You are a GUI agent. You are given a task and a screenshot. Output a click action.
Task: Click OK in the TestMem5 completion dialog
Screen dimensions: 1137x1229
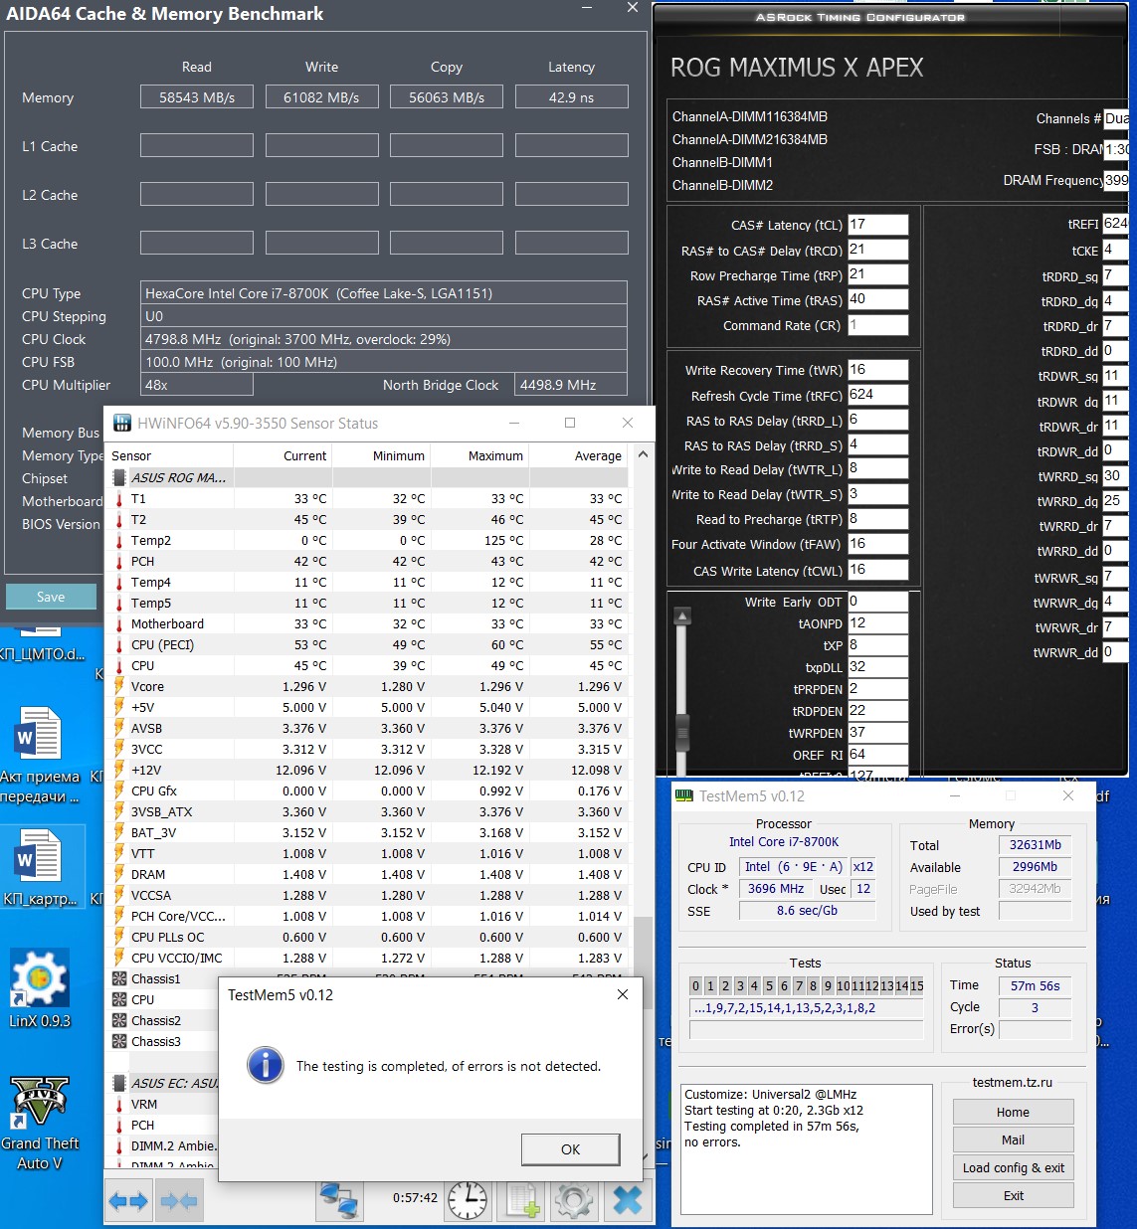click(570, 1149)
